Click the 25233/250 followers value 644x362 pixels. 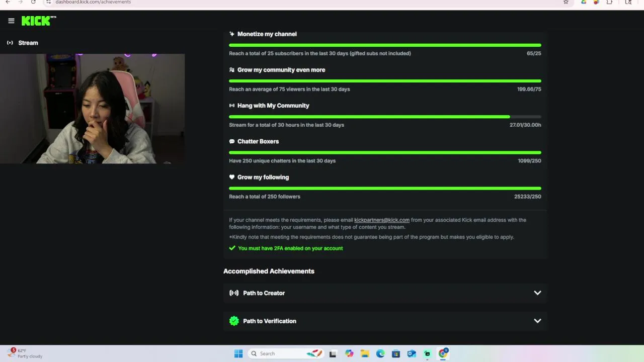(528, 197)
